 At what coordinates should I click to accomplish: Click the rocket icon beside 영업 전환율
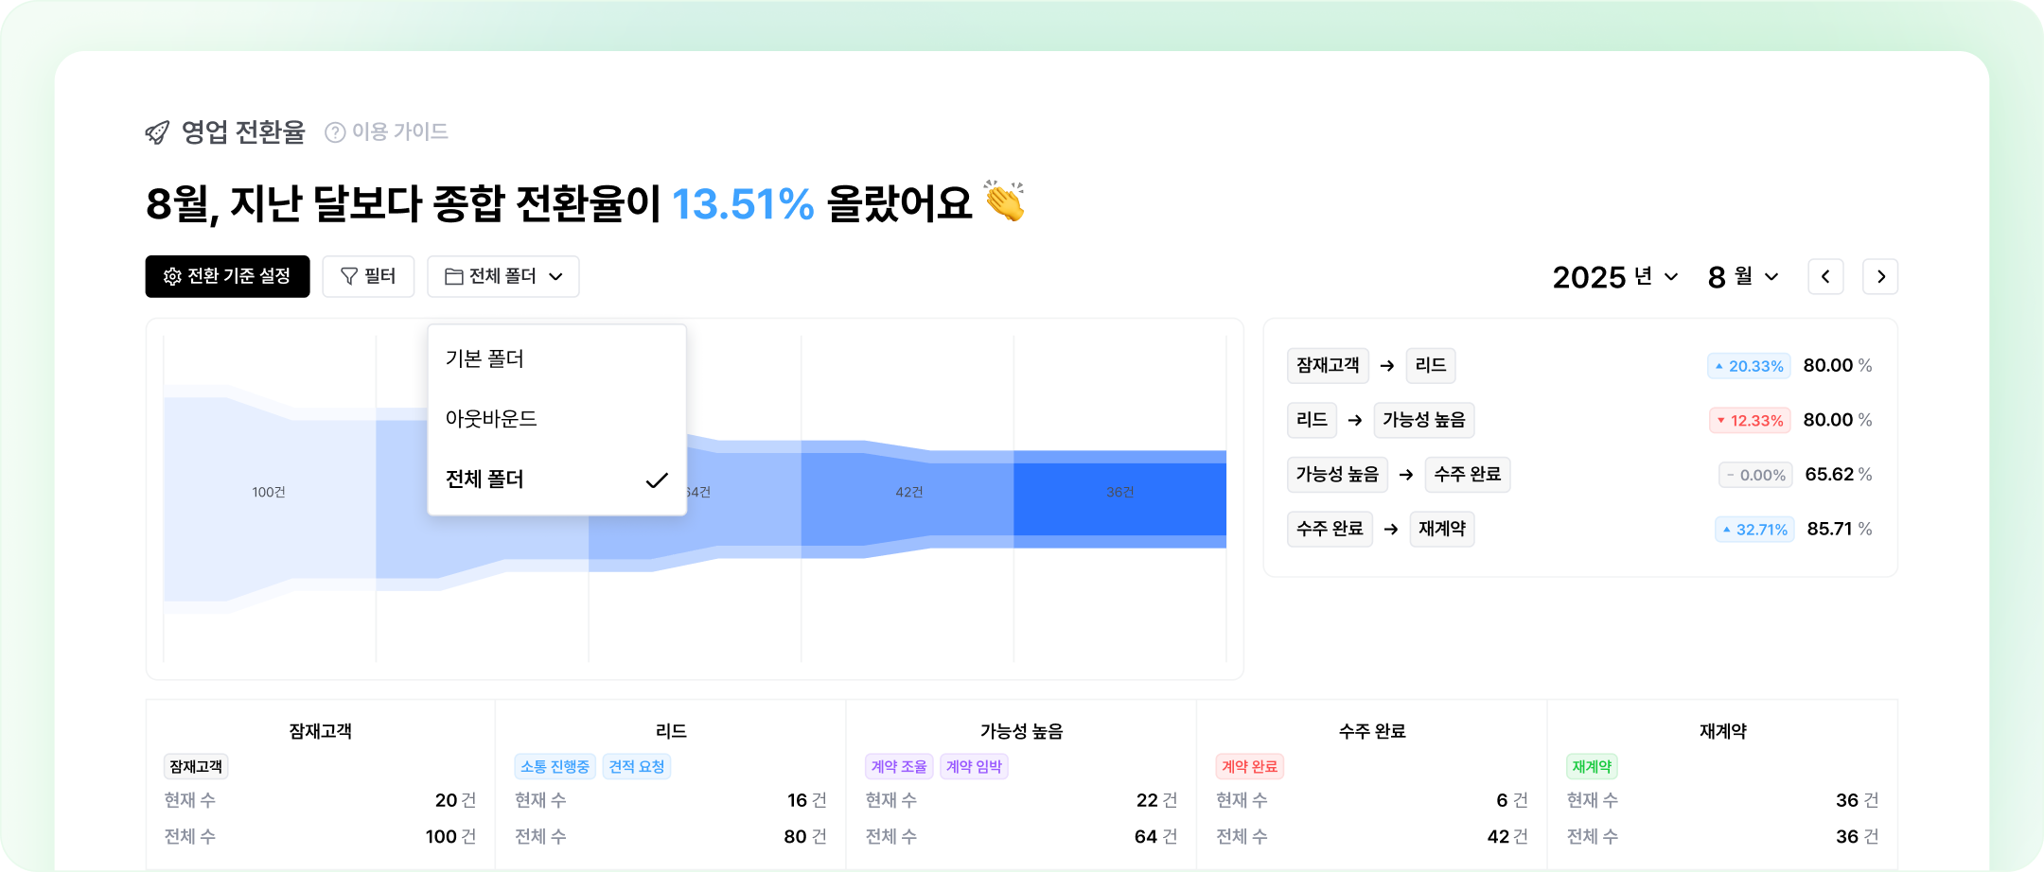157,132
